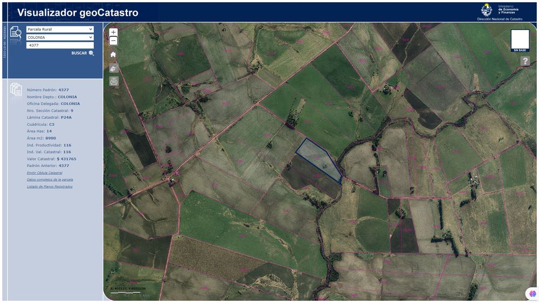Viewport: 539px width, 303px height.
Task: Click the padrón number input field
Action: (59, 46)
